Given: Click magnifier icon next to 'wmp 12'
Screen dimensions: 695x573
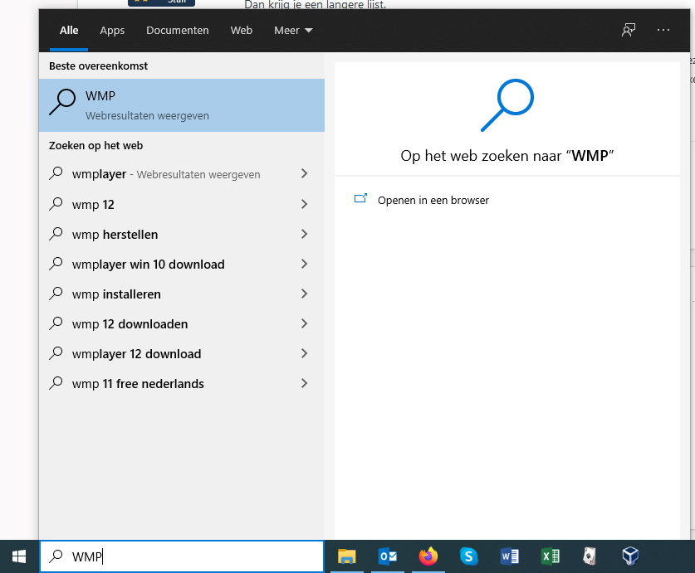Looking at the screenshot, I should [x=56, y=204].
